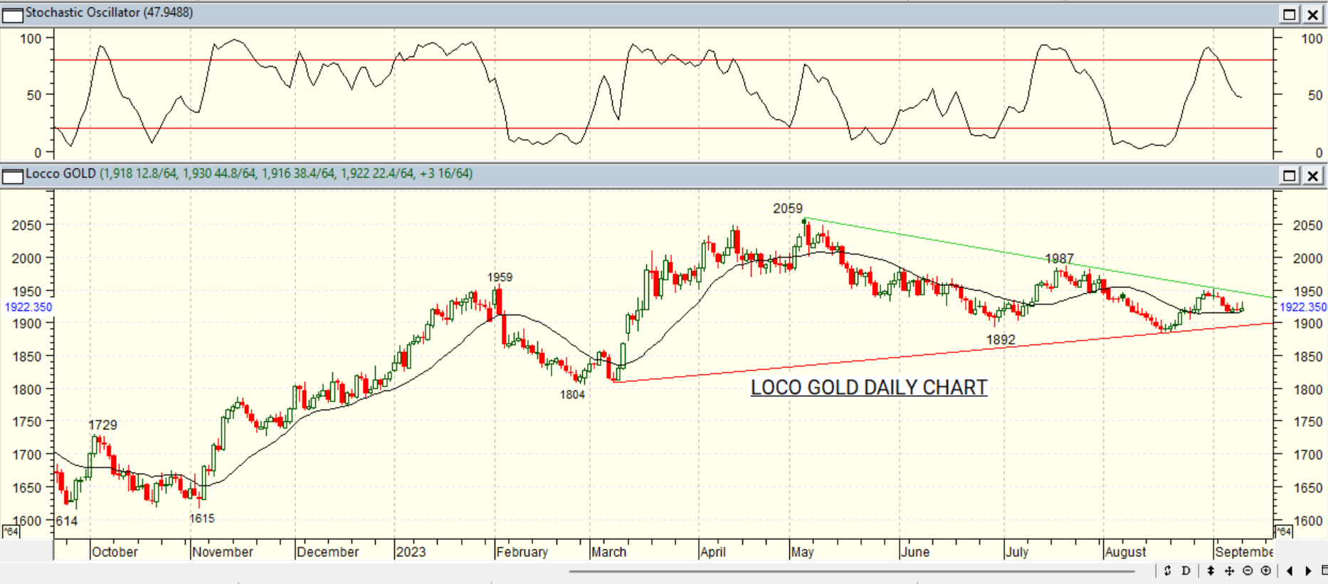Viewport: 1328px width, 584px height.
Task: Zoom in with the plus magnifier icon
Action: [x=1266, y=570]
